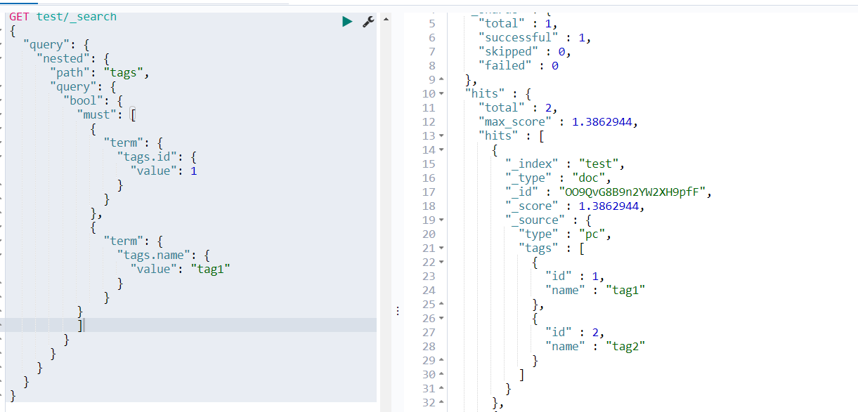Image resolution: width=858 pixels, height=412 pixels.
Task: Send the request with the green play icon
Action: coord(347,22)
